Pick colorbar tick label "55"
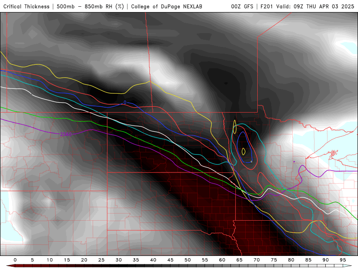358x268 pixels. click(x=205, y=260)
